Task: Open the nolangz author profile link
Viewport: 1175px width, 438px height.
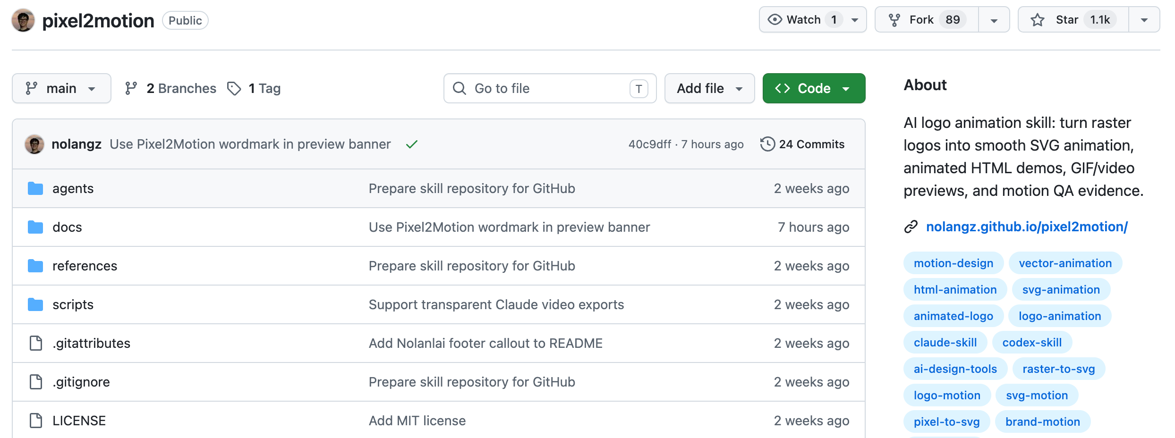Action: coord(77,144)
